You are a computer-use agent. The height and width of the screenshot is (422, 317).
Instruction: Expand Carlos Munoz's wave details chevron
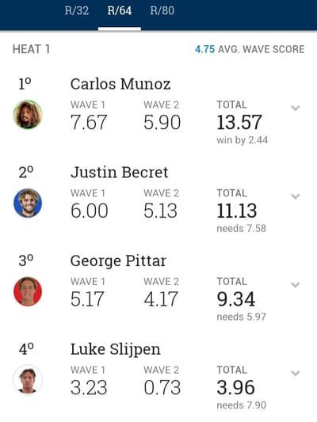296,108
